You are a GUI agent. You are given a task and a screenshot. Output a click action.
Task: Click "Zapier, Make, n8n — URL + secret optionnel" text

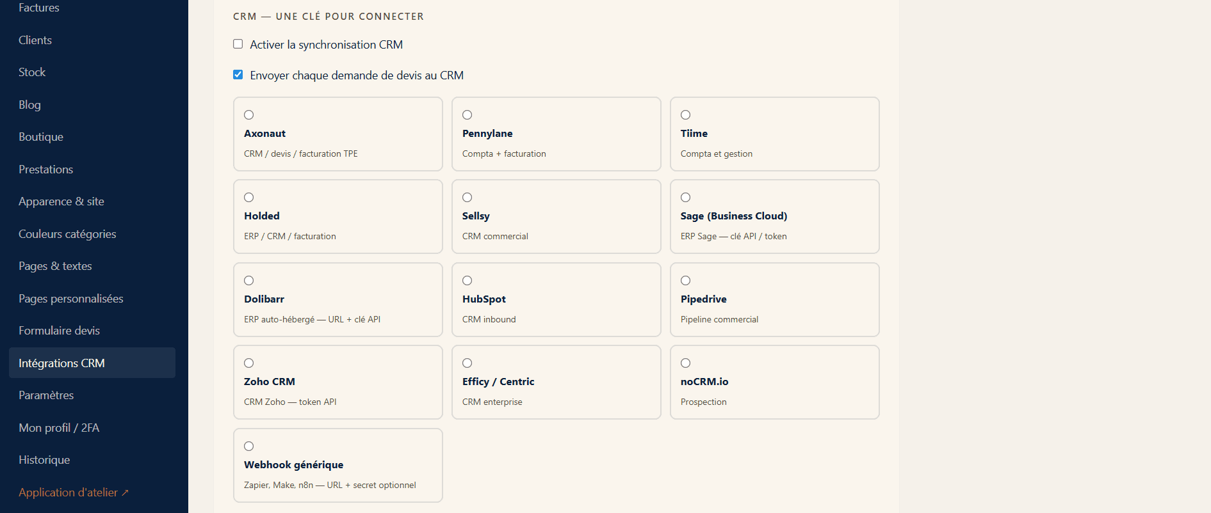tap(330, 485)
